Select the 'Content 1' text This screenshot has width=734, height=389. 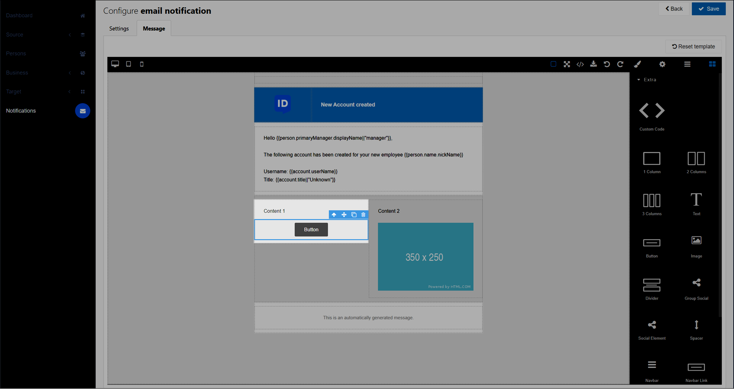tap(274, 211)
